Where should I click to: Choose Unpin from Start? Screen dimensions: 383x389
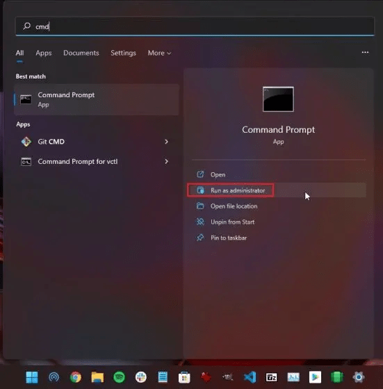279,222
